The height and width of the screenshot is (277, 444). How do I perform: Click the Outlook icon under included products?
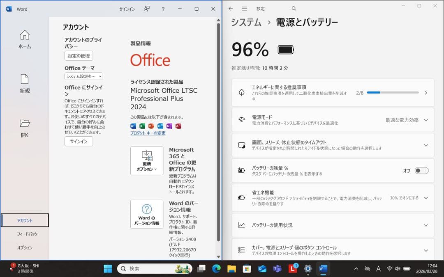coord(160,126)
